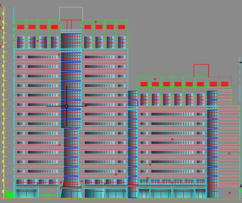Screen dimensions: 242x203
Task: Select first red louver on tall tower roof
Action: point(21,27)
